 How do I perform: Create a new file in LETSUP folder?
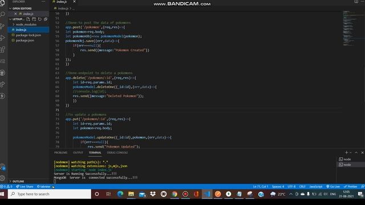(x=28, y=19)
